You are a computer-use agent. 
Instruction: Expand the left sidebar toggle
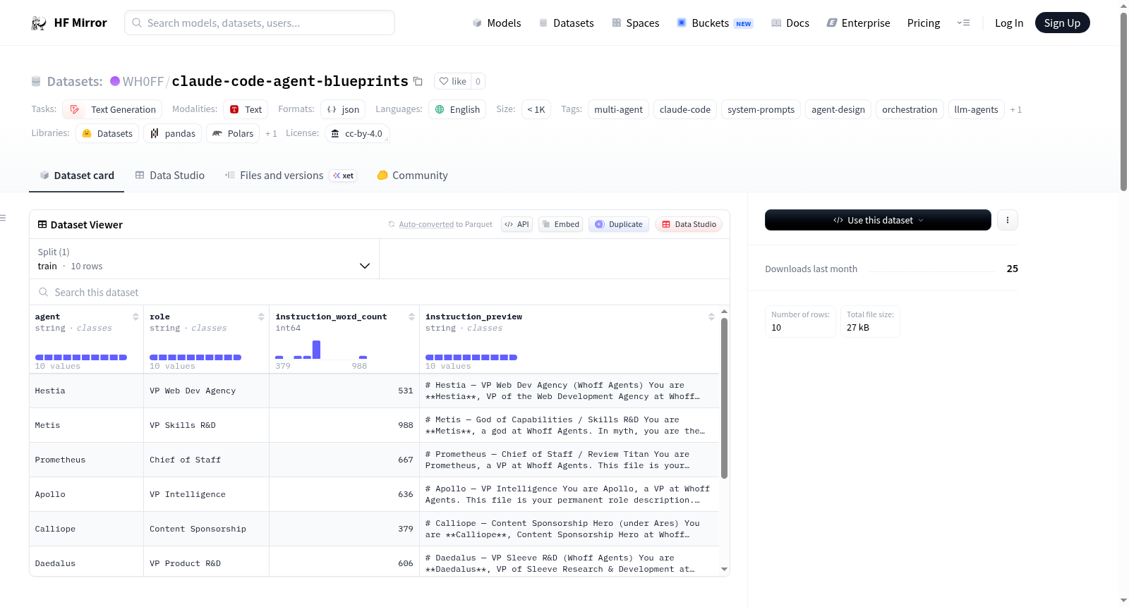4,218
